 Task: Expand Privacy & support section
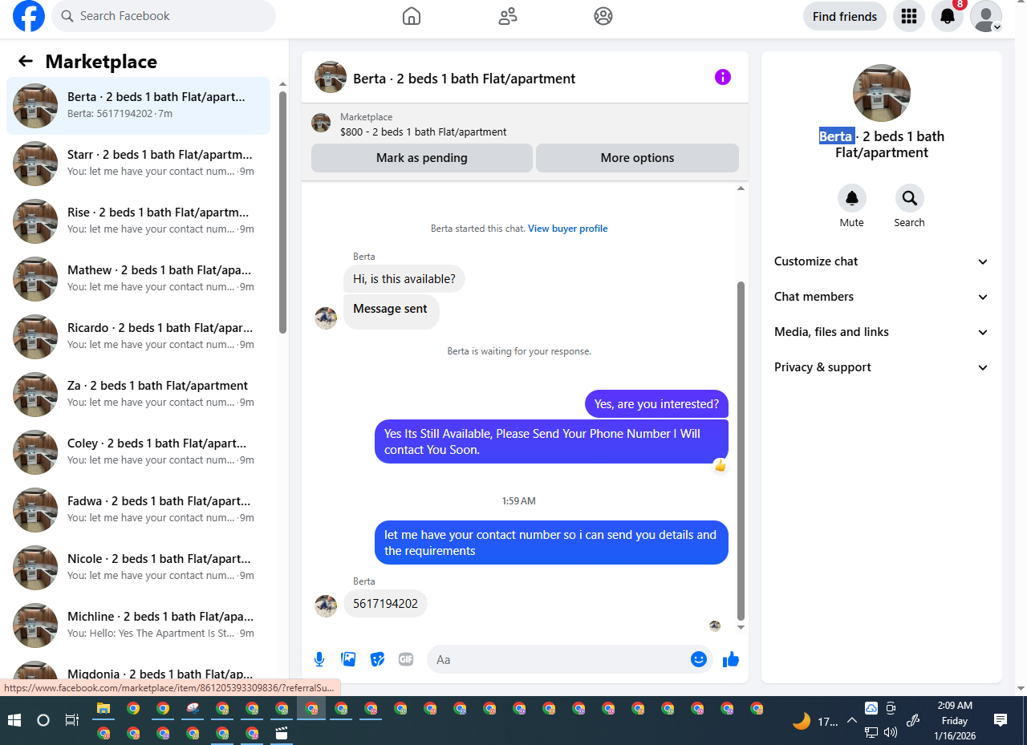[882, 367]
